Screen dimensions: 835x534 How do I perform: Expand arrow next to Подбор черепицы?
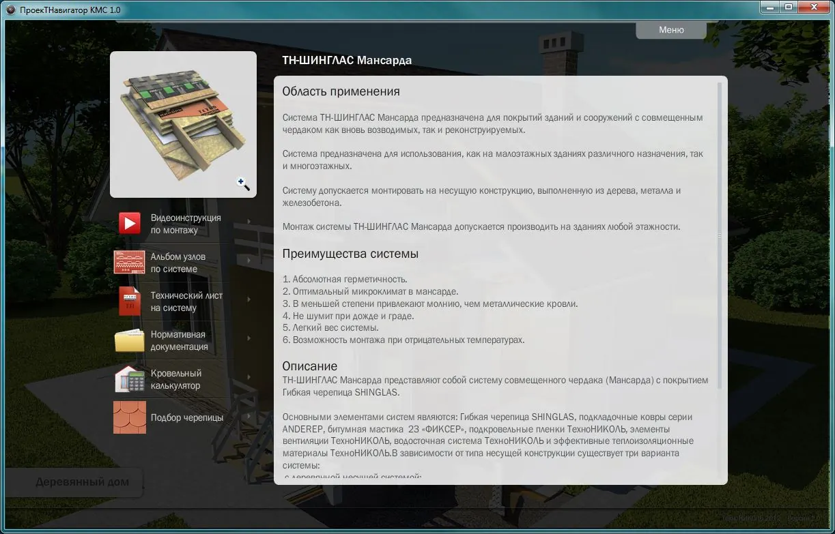click(x=249, y=416)
